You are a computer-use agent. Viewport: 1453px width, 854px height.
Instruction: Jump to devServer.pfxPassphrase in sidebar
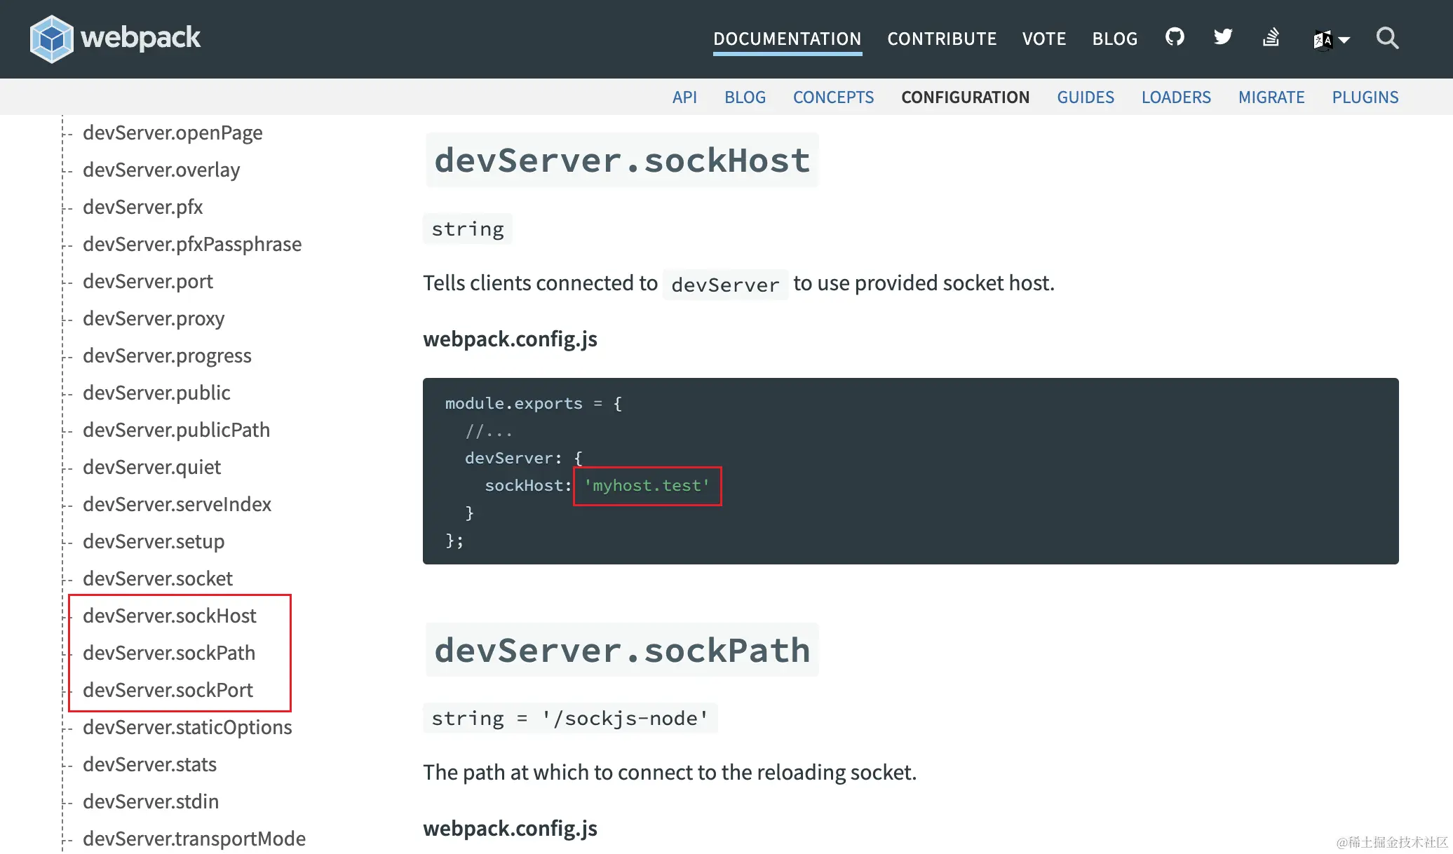coord(192,244)
